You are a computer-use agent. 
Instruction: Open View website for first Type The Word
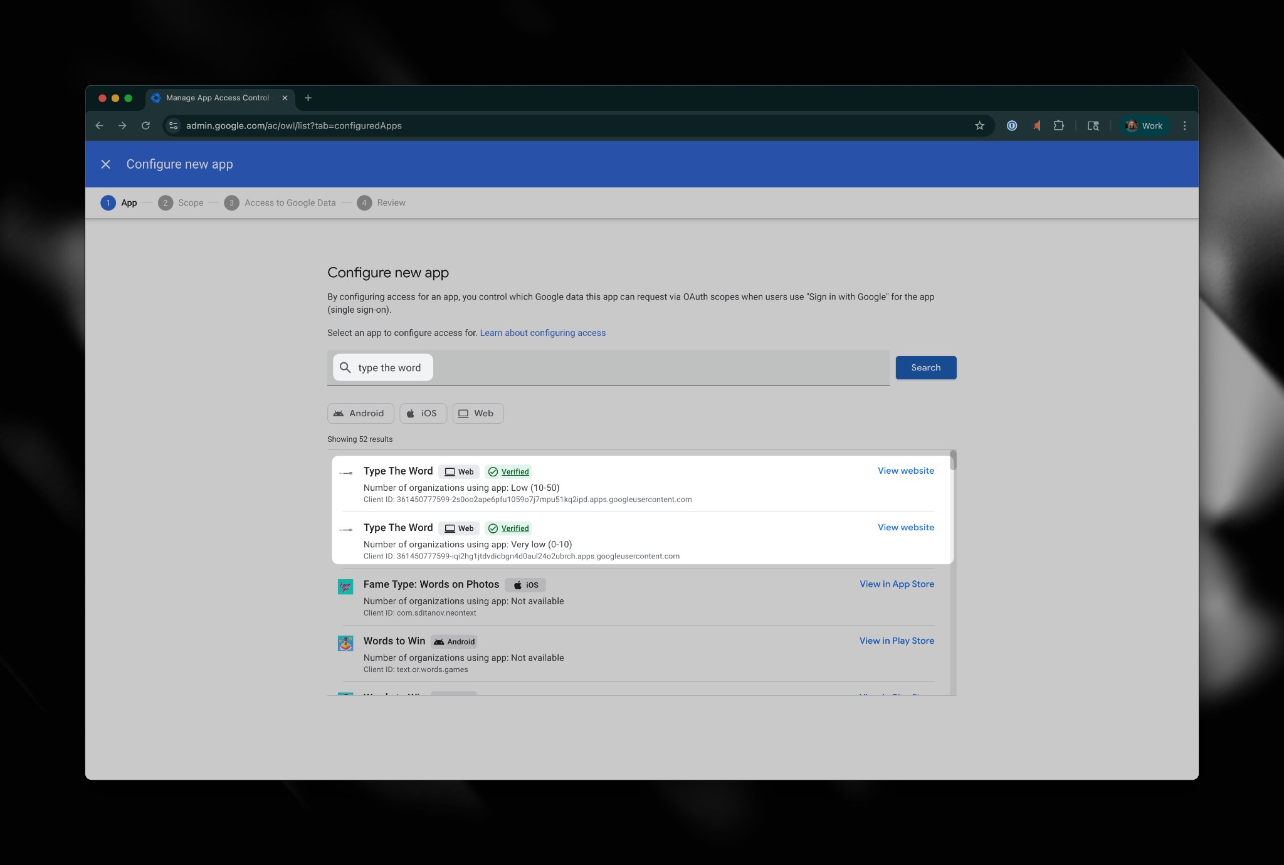pos(906,471)
